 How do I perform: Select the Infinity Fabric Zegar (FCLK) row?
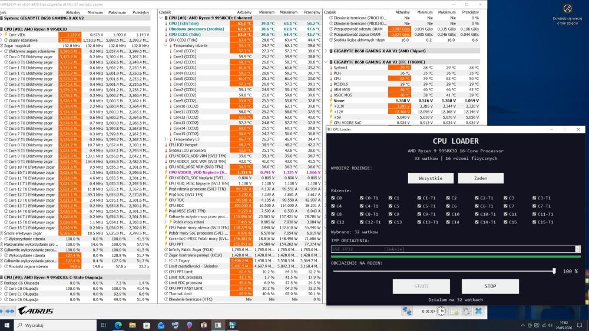[x=240, y=250]
